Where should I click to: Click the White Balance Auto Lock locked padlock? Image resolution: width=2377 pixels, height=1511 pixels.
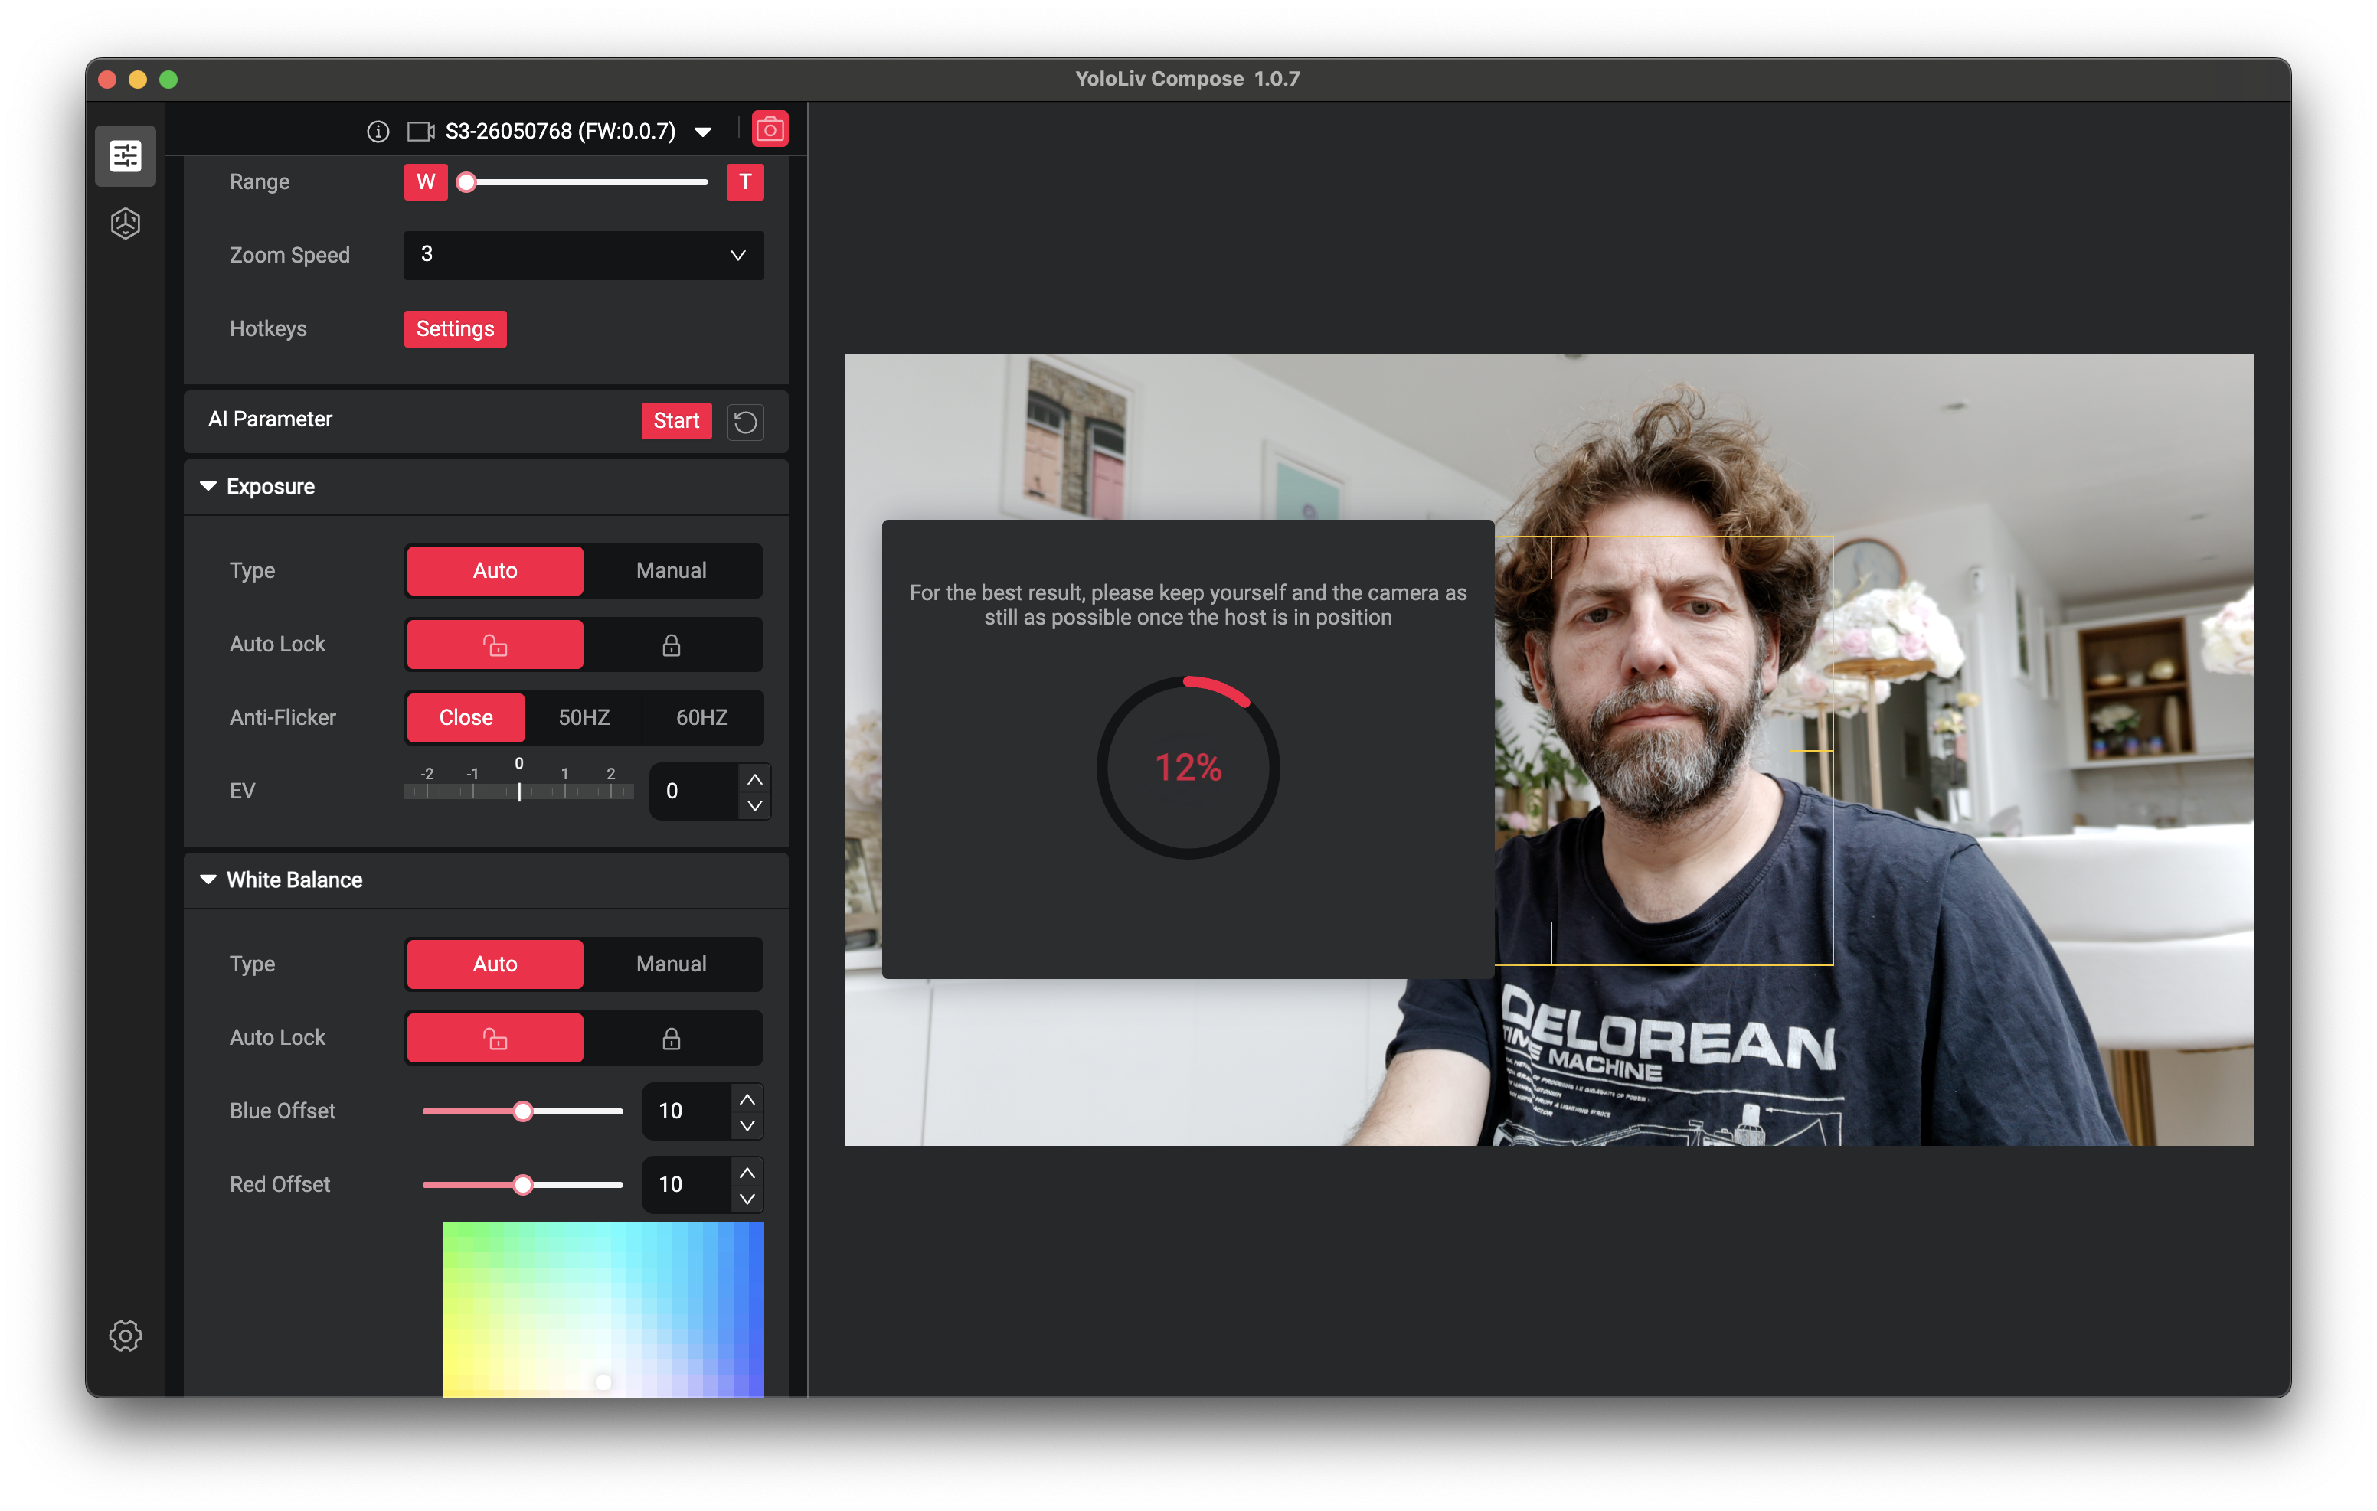[x=672, y=1038]
